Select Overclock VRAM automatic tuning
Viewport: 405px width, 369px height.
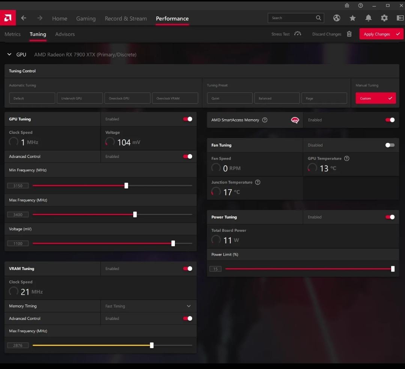[x=175, y=98]
